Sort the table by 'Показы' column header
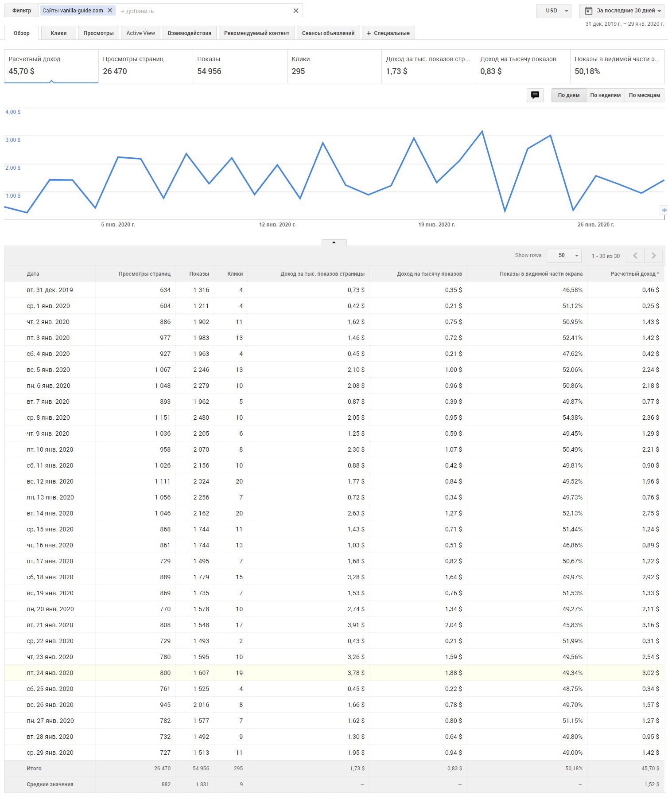Screen dimensions: 668x796 coord(199,274)
